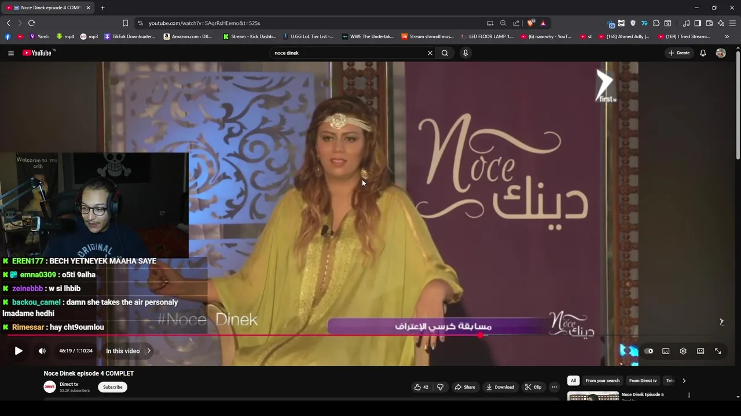Open Noce Dinek Episode 5 thumbnail
This screenshot has width=741, height=416.
(593, 396)
